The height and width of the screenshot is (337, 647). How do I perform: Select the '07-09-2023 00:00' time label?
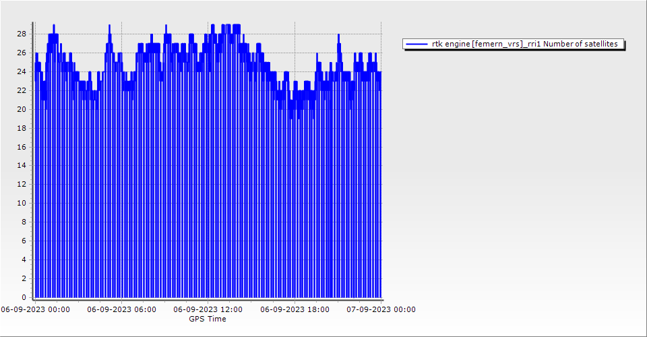coord(381,310)
